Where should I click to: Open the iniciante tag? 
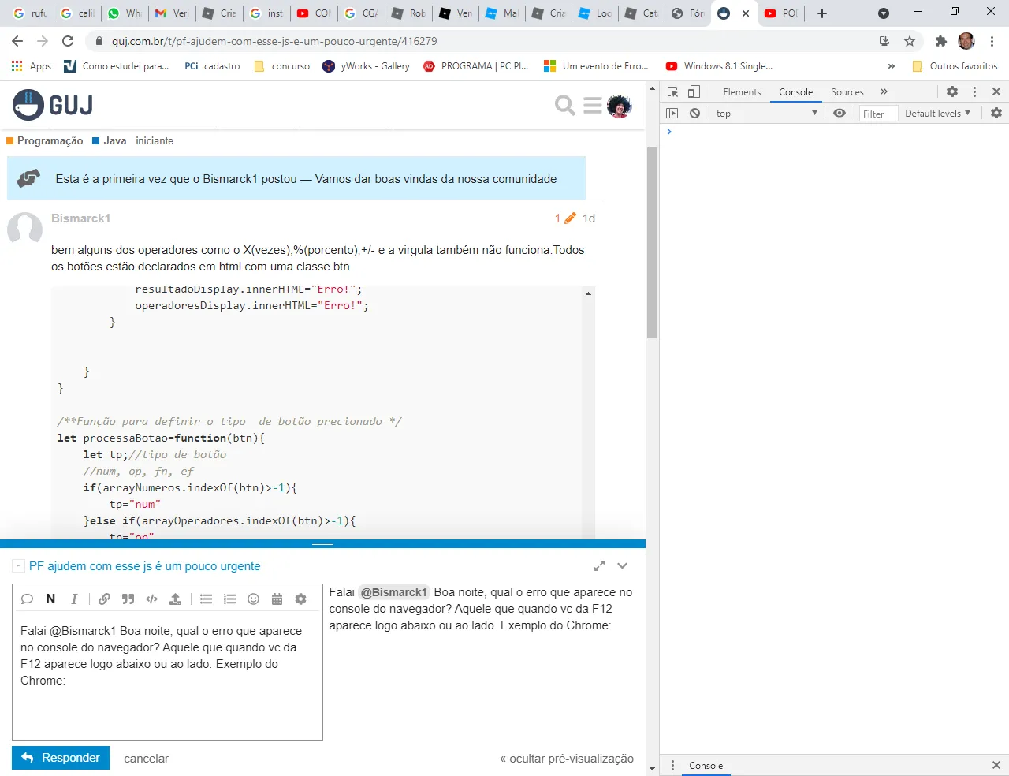click(x=155, y=141)
